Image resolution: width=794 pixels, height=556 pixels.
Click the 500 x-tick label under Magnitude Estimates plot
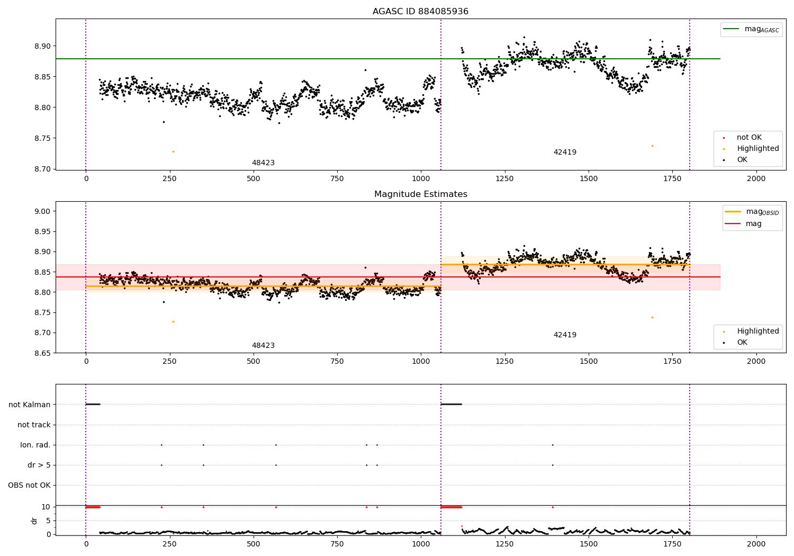pos(254,361)
